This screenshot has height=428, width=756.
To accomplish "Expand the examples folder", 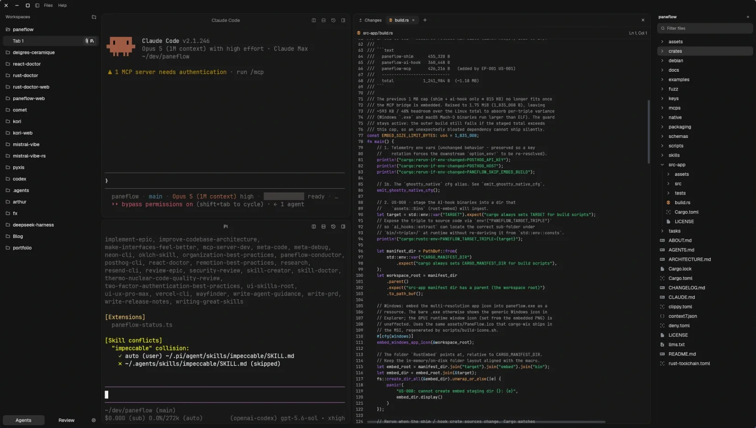I will pos(662,79).
